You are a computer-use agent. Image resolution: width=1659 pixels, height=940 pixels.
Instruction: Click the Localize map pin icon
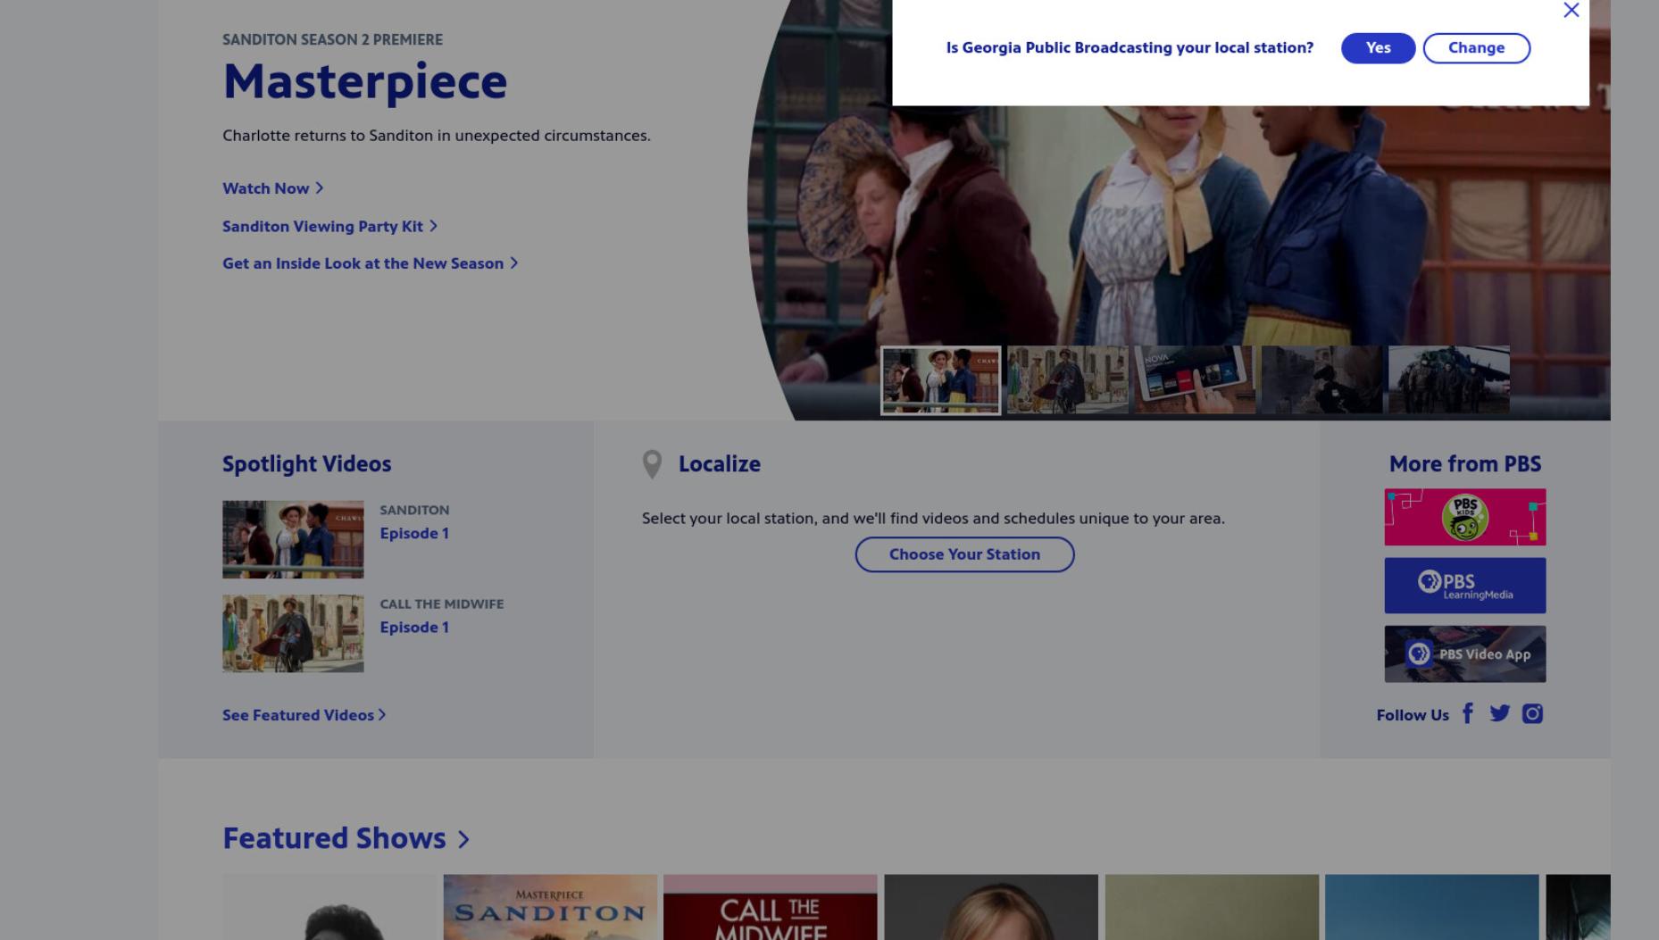pyautogui.click(x=652, y=464)
